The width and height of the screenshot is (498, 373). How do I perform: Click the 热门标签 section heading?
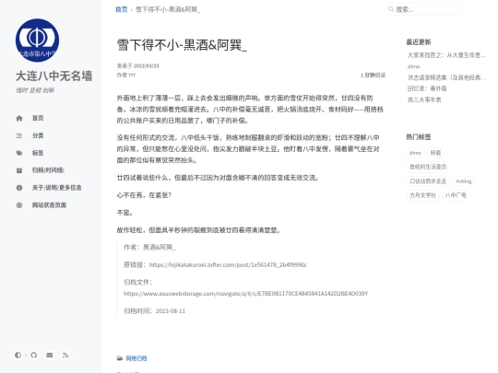pos(419,137)
